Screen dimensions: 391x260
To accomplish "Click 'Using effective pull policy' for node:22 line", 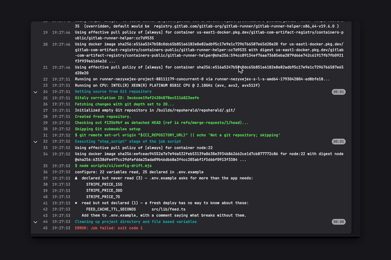I will pos(144,148).
